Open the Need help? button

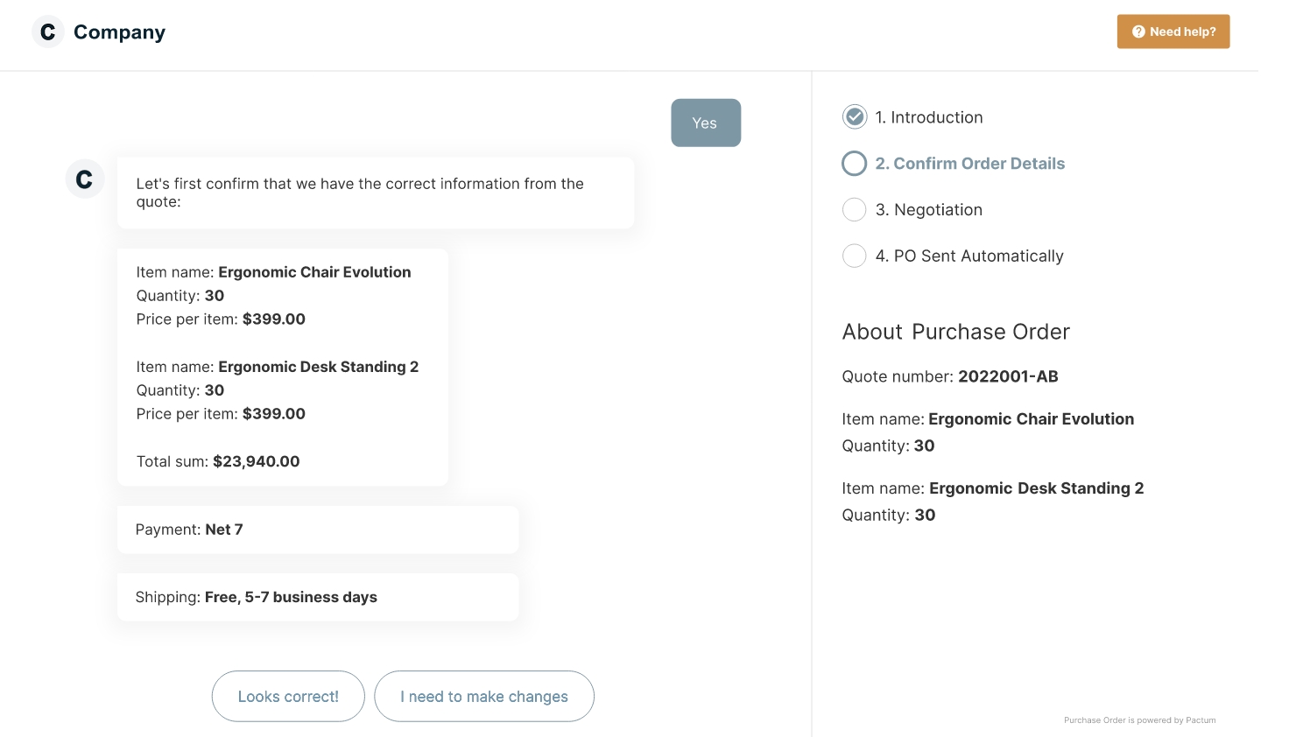point(1173,32)
